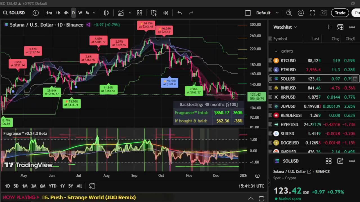
Task: Take a chart snapshot with the camera icon
Action: tap(324, 13)
